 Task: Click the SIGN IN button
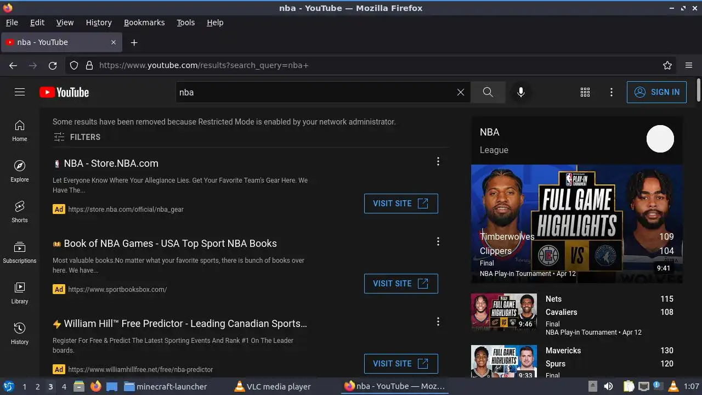click(x=656, y=92)
